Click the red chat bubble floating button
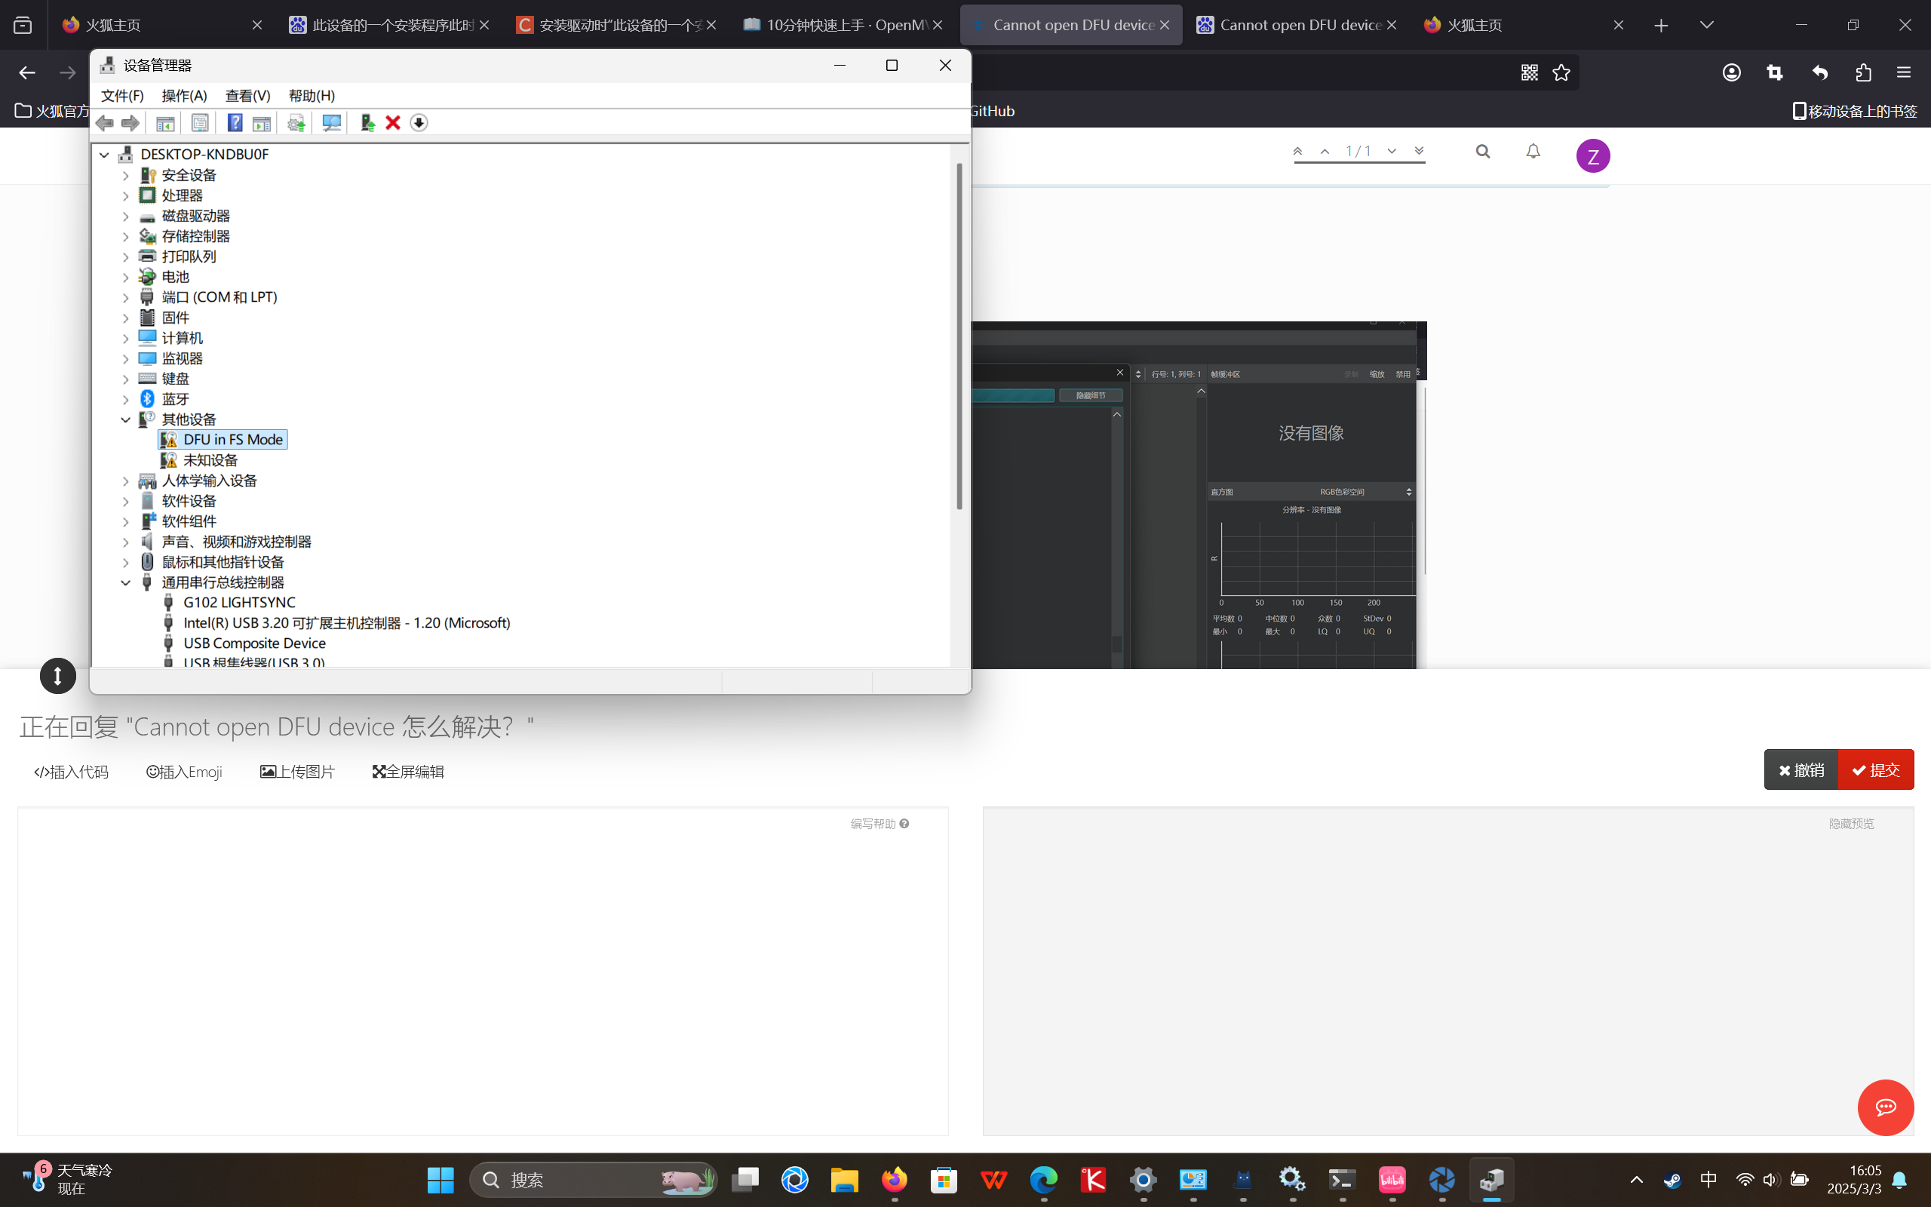This screenshot has height=1207, width=1931. point(1886,1107)
